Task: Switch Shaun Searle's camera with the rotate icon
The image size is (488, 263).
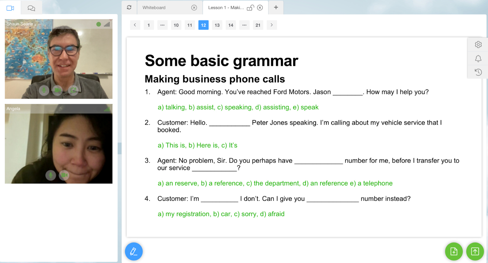Action: pos(73,90)
